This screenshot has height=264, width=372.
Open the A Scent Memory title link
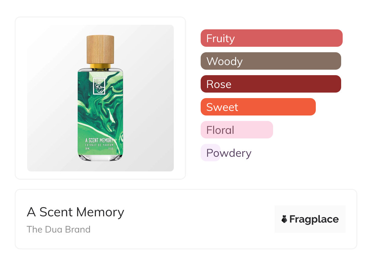pos(75,212)
